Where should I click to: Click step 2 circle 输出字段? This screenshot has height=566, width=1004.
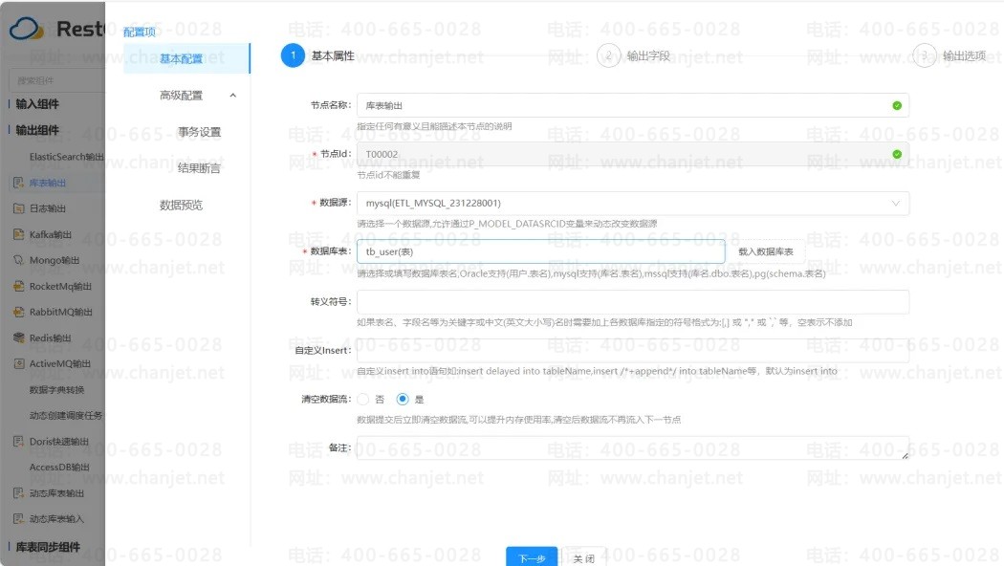[608, 55]
